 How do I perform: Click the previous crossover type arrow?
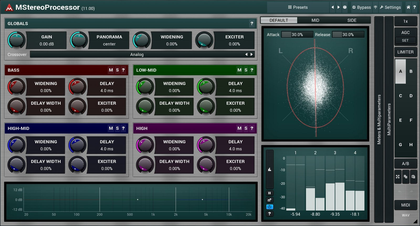click(x=246, y=54)
